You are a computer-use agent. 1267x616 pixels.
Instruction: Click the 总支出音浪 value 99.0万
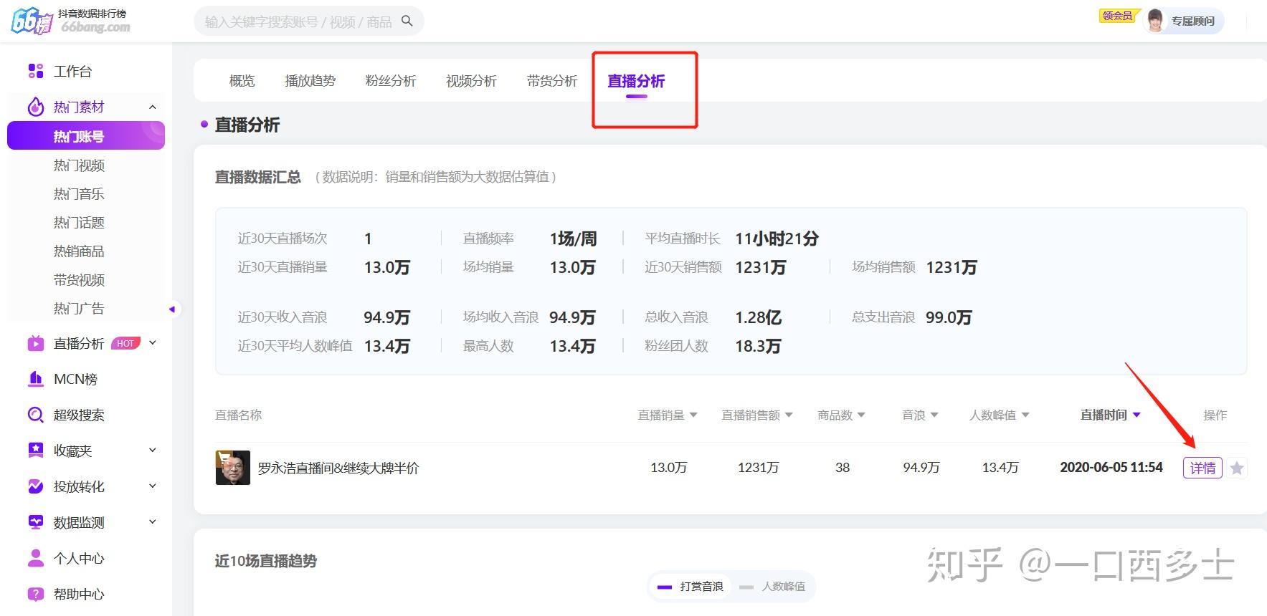pos(949,317)
